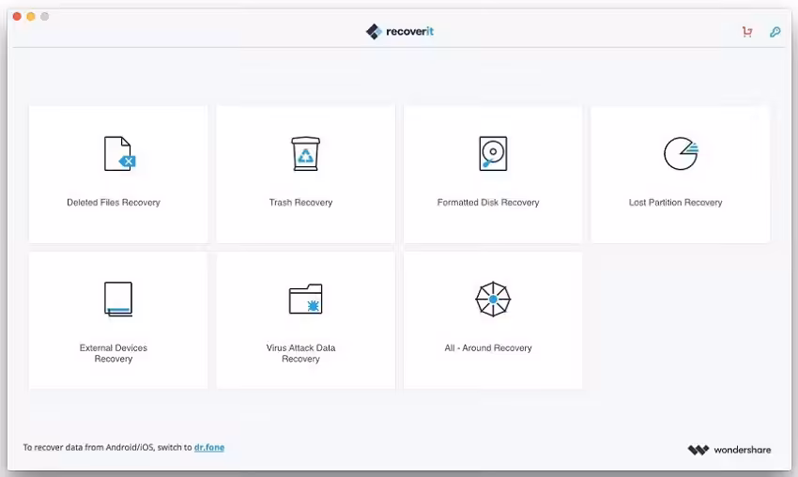
Task: Click the Formatted Disk Recovery drive icon
Action: [x=492, y=154]
